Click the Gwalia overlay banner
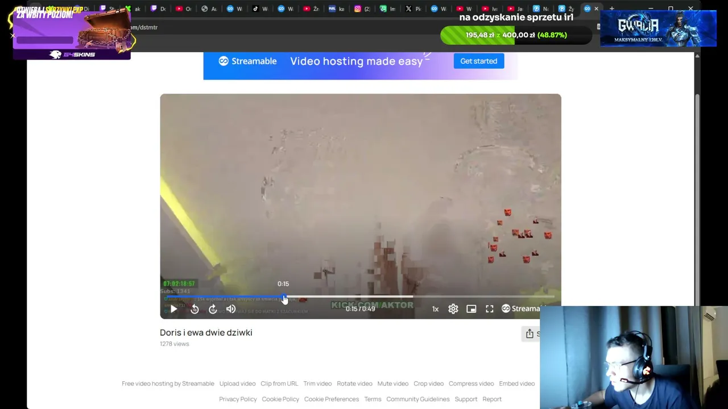Viewport: 728px width, 409px height. (x=658, y=28)
